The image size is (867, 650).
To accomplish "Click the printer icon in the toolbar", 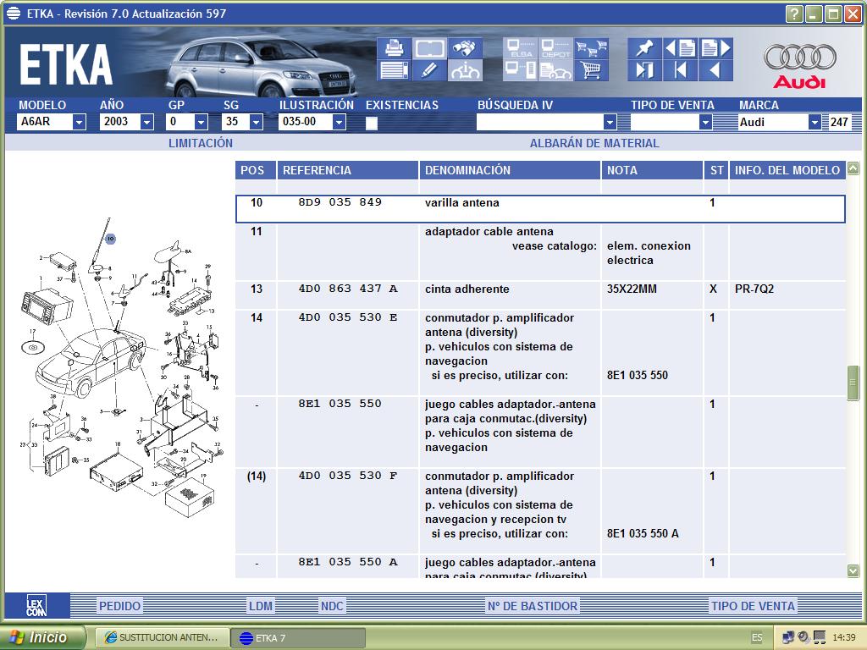I will (x=394, y=48).
